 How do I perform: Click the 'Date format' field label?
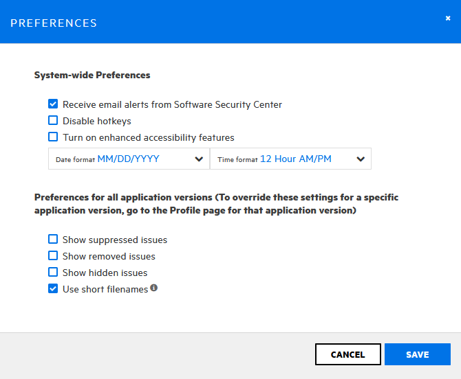[75, 159]
